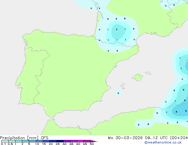Open the weatheronline.co.uk link
Image resolution: width=188 pixels, height=145 pixels.
[163, 142]
